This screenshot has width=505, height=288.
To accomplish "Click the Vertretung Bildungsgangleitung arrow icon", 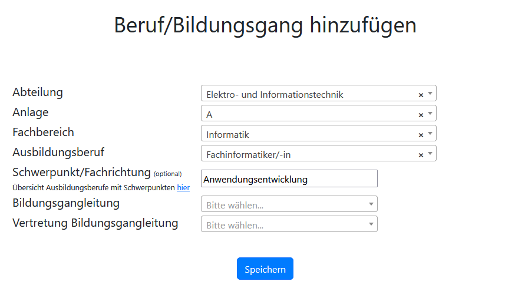I will (371, 224).
